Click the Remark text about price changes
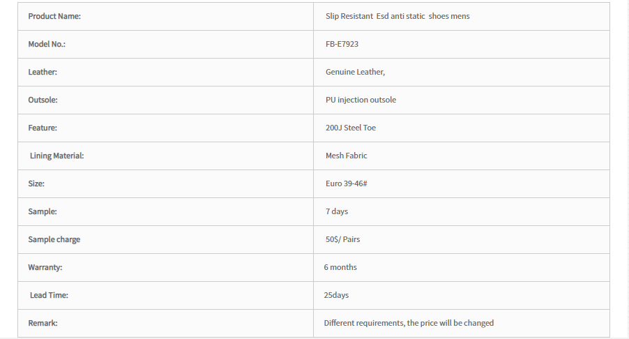The image size is (629, 339). pos(409,323)
